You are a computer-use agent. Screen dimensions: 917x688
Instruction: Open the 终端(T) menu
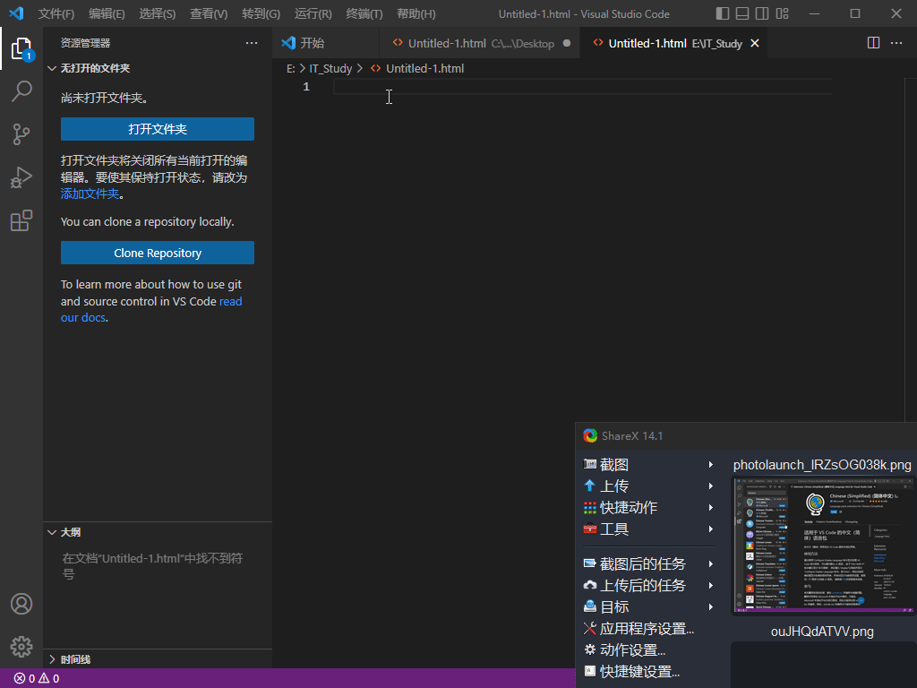coord(364,13)
